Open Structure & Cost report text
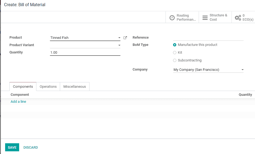Screen dimensions: 255x154 (x=218, y=17)
